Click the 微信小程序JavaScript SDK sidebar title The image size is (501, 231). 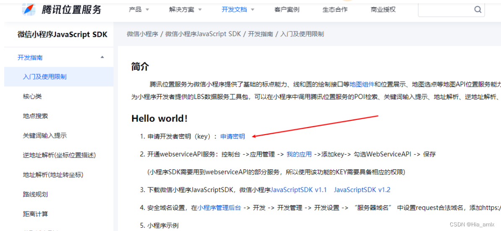point(62,34)
